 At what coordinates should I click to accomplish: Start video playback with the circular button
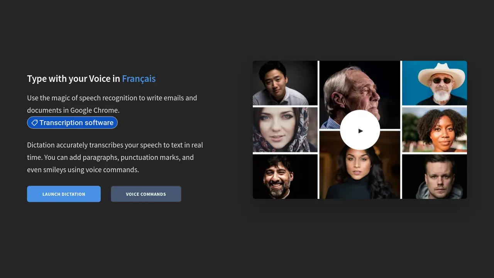point(360,130)
